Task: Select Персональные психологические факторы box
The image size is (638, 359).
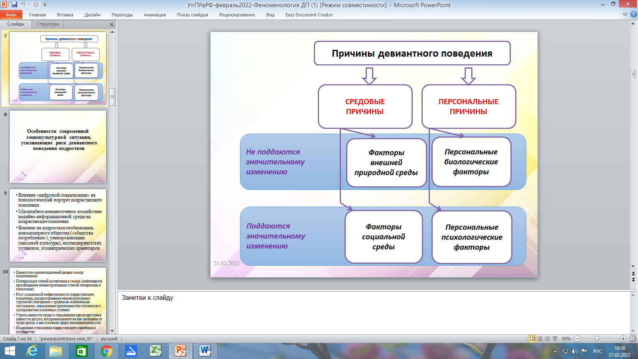Action: coord(472,237)
